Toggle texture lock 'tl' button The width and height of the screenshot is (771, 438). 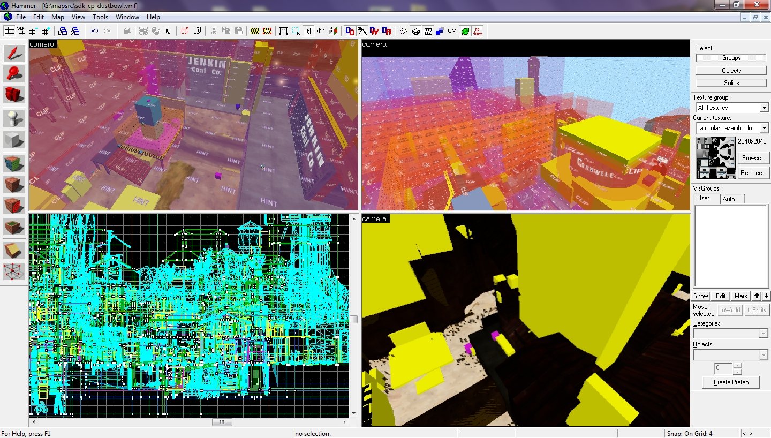coord(309,31)
